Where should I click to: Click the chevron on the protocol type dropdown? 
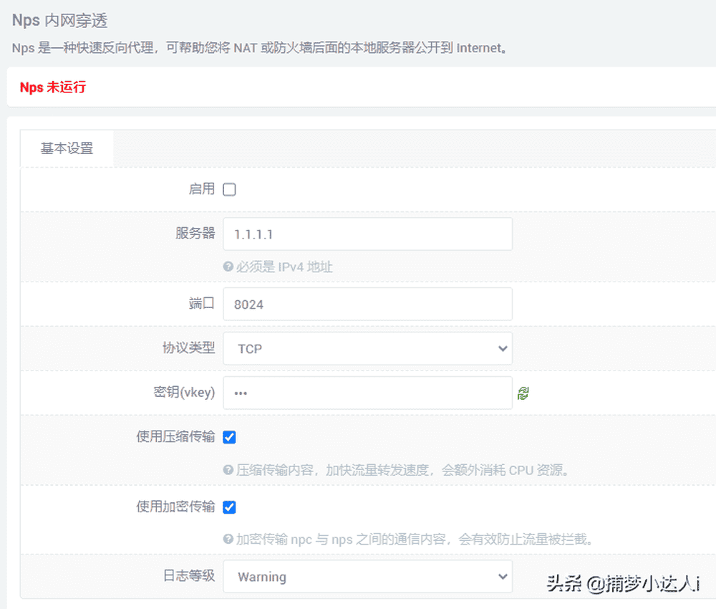click(503, 349)
